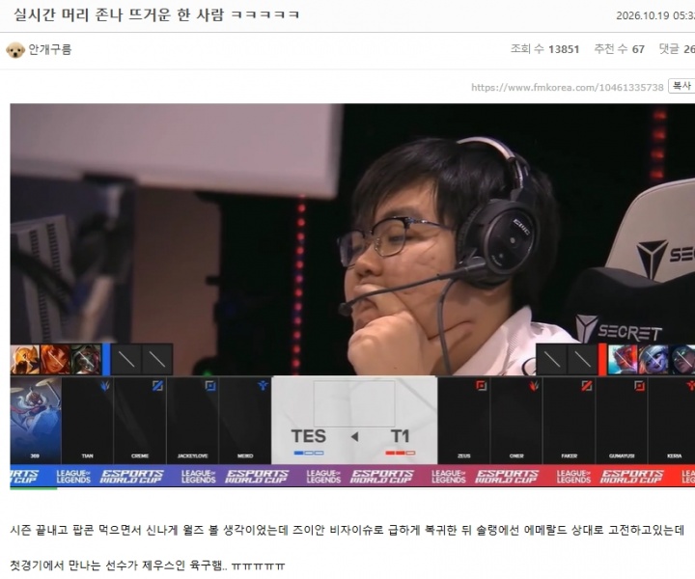This screenshot has width=695, height=579.
Task: Click the TES team name on scoreboard
Action: tap(309, 436)
